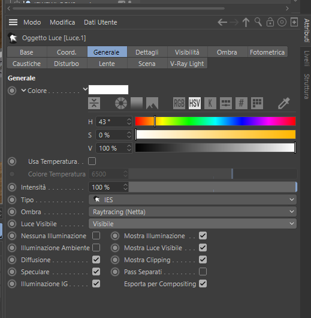Click on the value V brightness slider

coord(215,148)
